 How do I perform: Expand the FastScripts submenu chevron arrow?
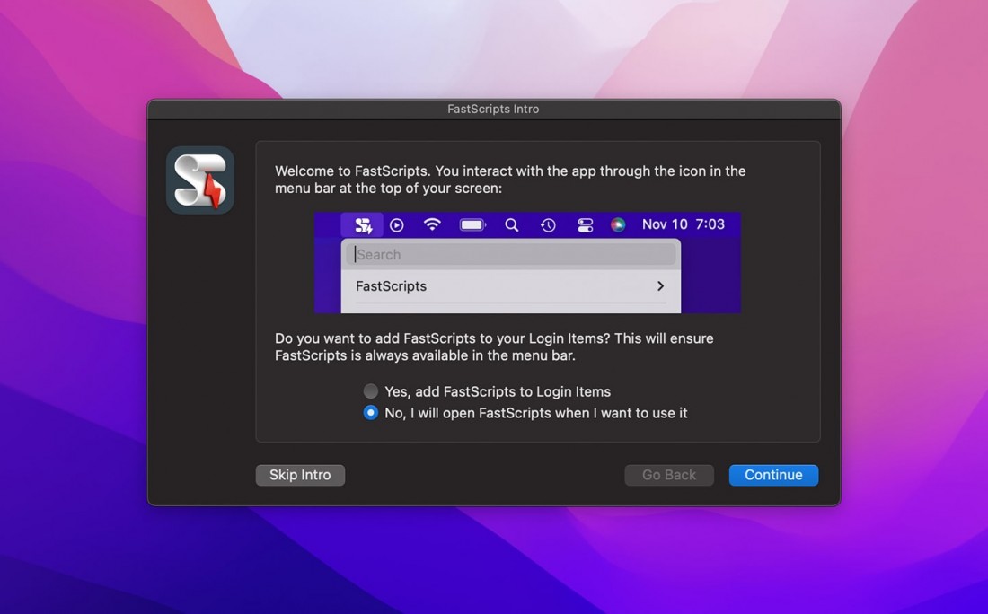(x=660, y=286)
